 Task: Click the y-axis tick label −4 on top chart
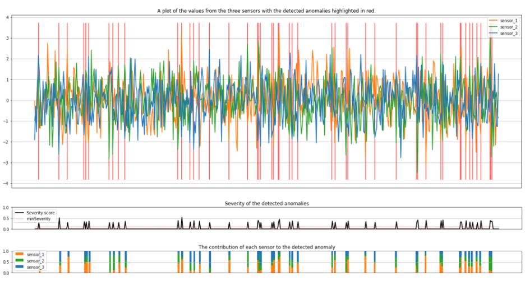[x=6, y=184]
